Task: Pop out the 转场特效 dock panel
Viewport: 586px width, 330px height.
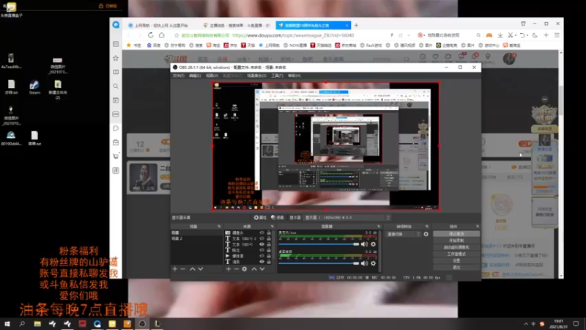Action: click(x=427, y=227)
